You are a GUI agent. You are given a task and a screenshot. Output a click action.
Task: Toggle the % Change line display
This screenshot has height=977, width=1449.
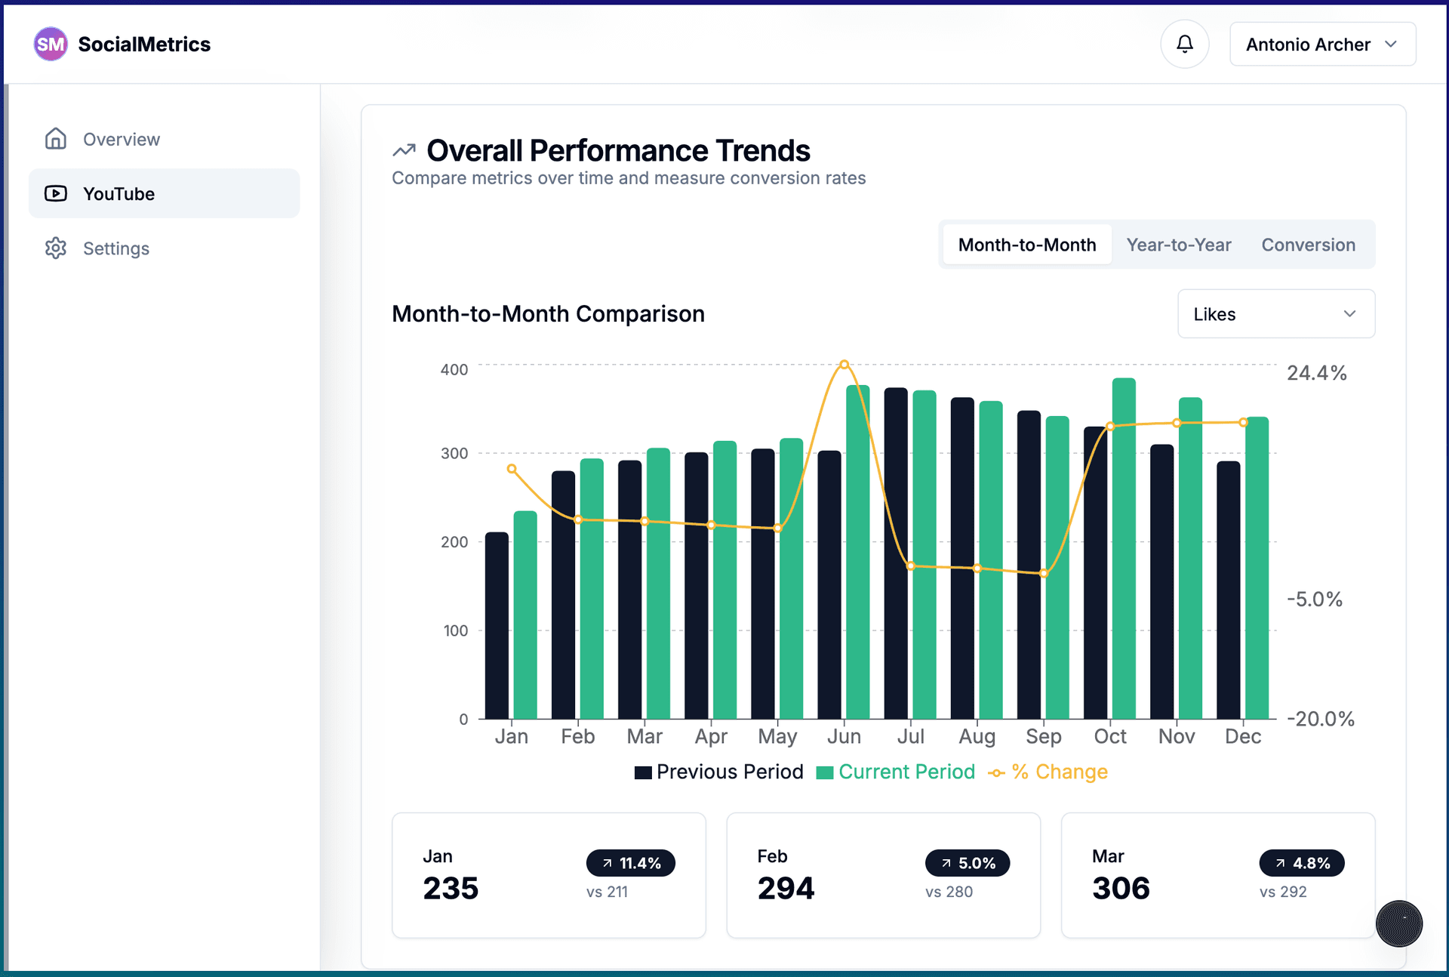[x=1048, y=772]
